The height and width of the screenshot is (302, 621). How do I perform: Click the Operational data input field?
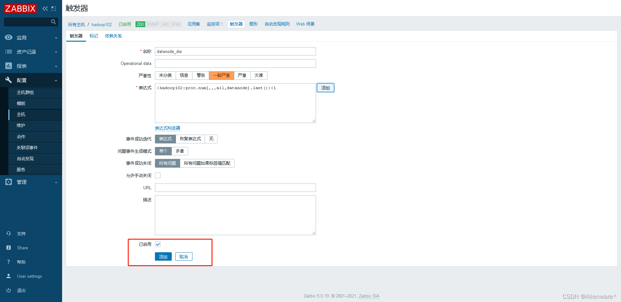235,63
